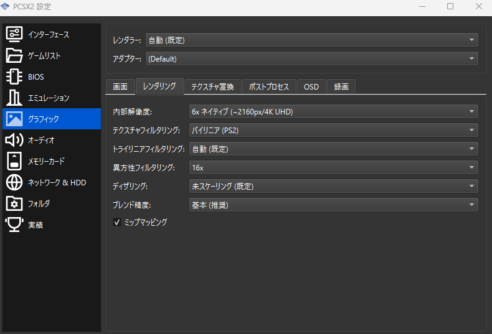The image size is (492, 334).
Task: Expand the 内部解像度 dropdown
Action: click(333, 112)
